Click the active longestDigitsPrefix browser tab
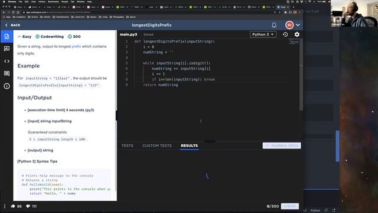Viewport: 378px width, 213px height. coord(283,7)
